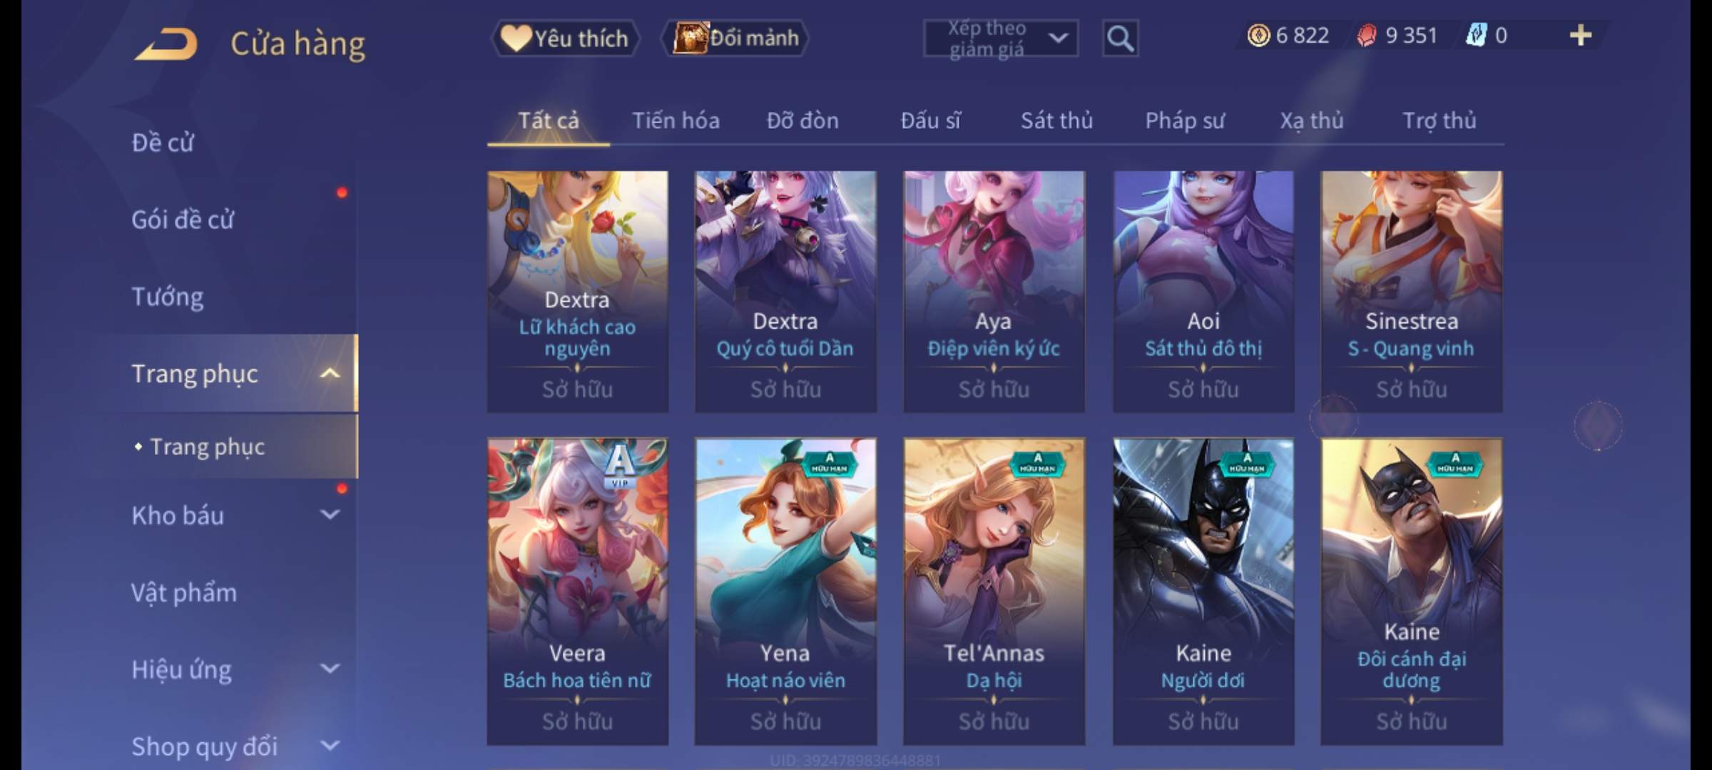The width and height of the screenshot is (1712, 770).
Task: Tap the back arrow icon beside Cửa hàng
Action: tap(166, 44)
